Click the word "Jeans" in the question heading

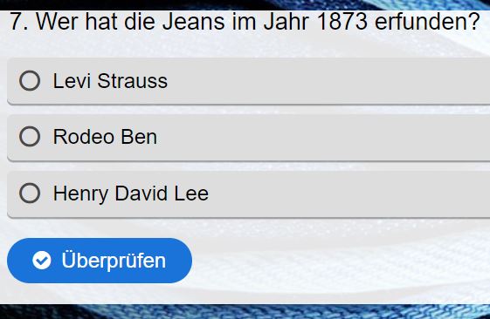point(193,22)
